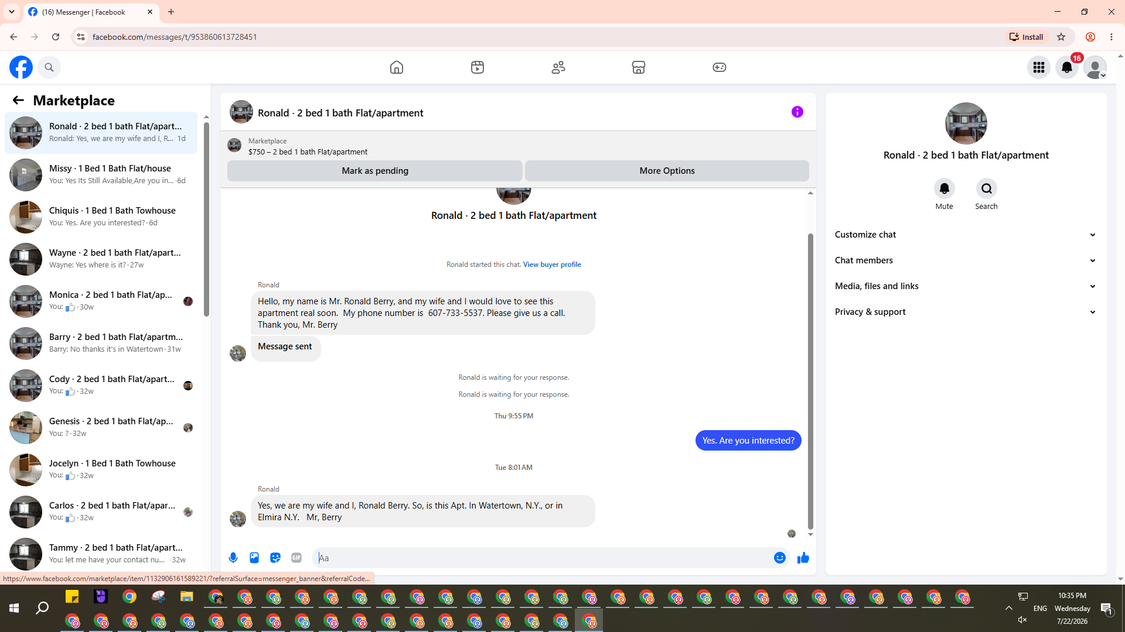Click Ronald's large profile thumbnail in sidebar
The image size is (1125, 632).
click(966, 123)
